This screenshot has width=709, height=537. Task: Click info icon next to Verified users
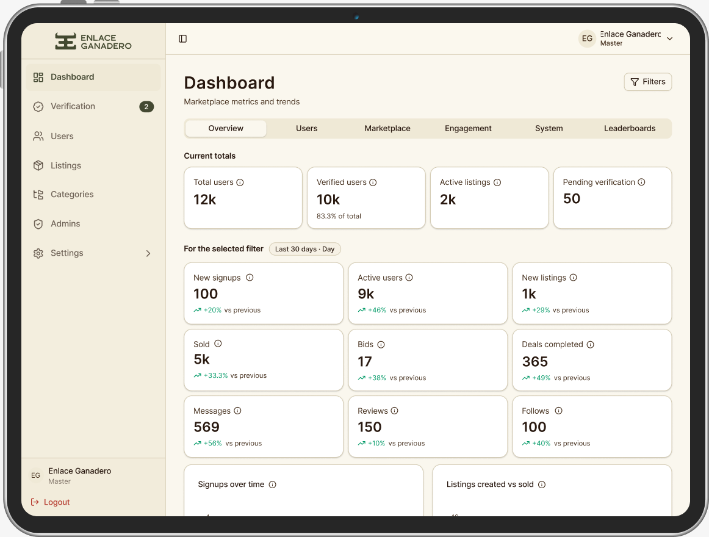(x=373, y=182)
